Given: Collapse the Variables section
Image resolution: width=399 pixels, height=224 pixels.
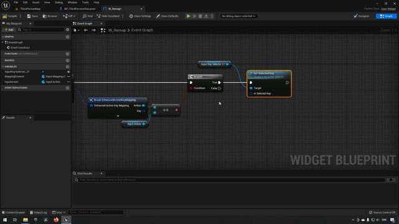Looking at the screenshot, I should point(2,67).
